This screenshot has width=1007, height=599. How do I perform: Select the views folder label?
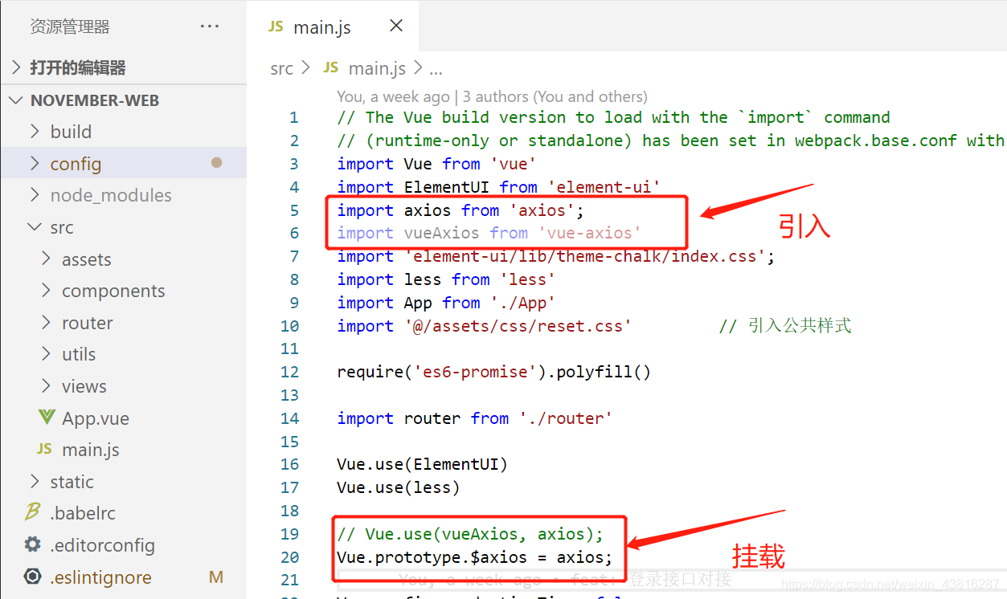click(84, 386)
